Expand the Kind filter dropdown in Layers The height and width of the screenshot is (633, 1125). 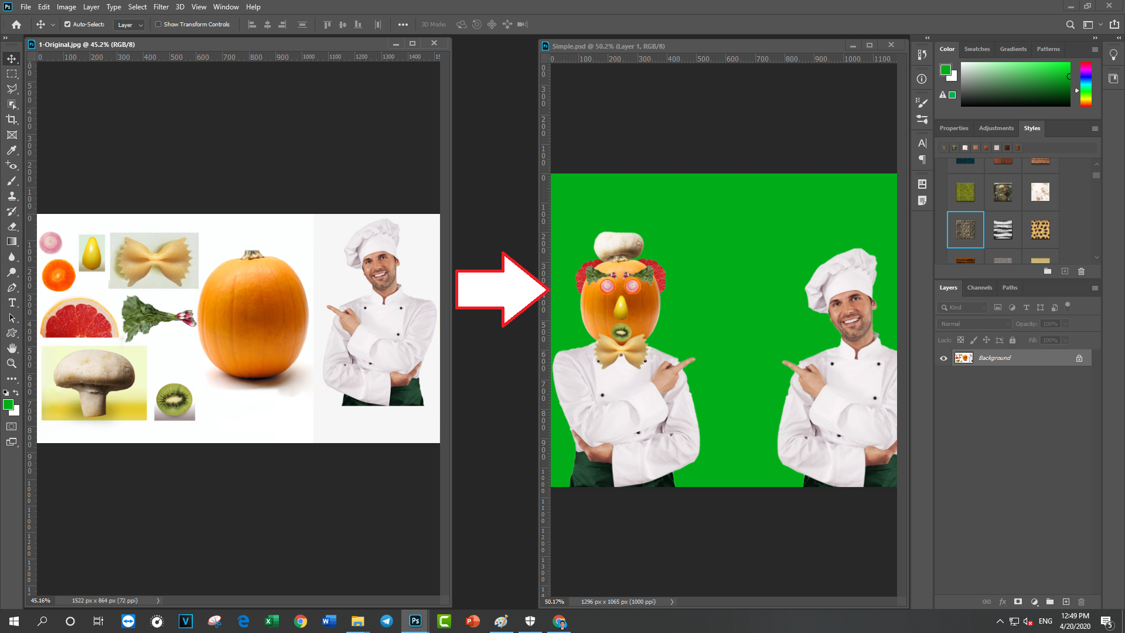pos(963,308)
